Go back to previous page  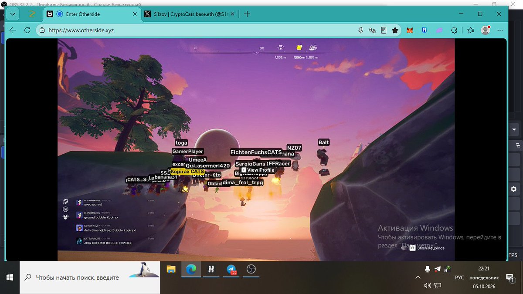(x=13, y=30)
